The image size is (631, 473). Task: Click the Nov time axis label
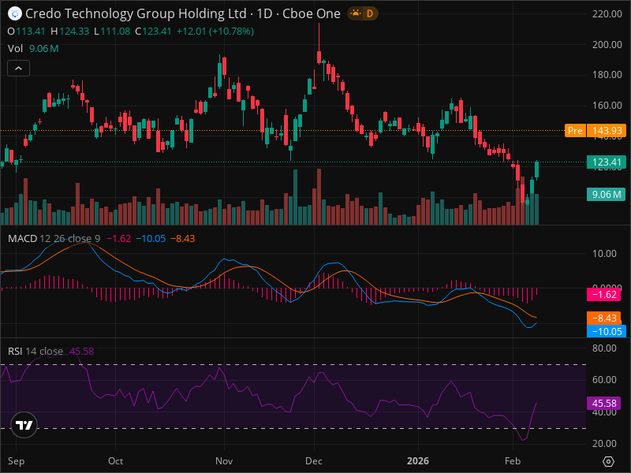(x=224, y=461)
